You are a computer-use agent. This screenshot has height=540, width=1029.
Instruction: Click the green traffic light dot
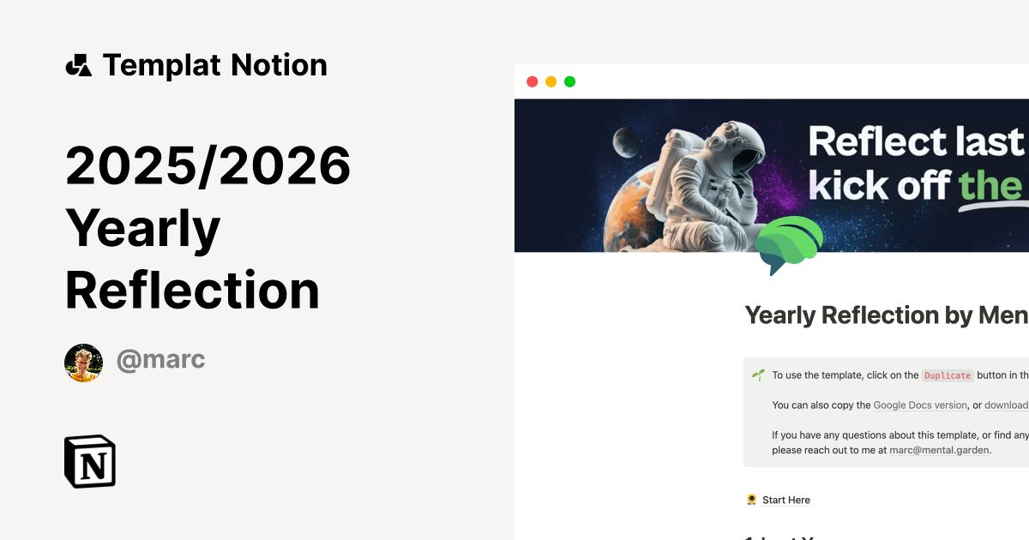pyautogui.click(x=569, y=81)
